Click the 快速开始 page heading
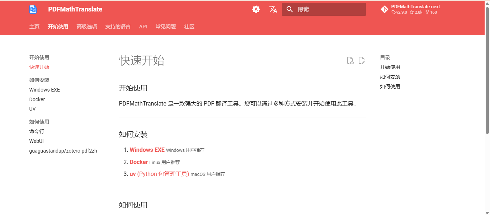The height and width of the screenshot is (215, 490). (142, 60)
